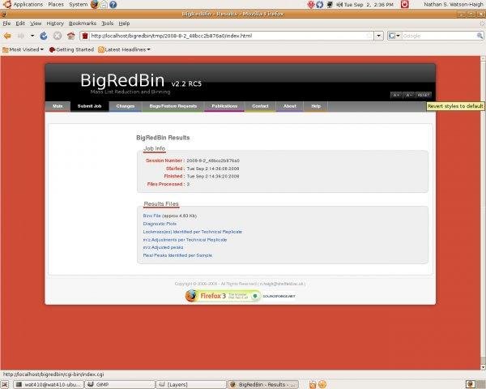486x389 pixels.
Task: Open the About tab
Action: (x=290, y=106)
